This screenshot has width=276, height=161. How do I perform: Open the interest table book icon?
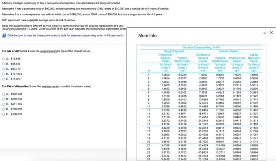click(4, 35)
